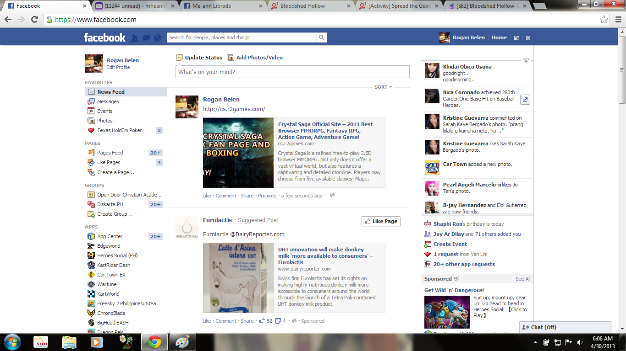Image resolution: width=626 pixels, height=351 pixels.
Task: Open the friend requests icon in header
Action: (x=135, y=38)
